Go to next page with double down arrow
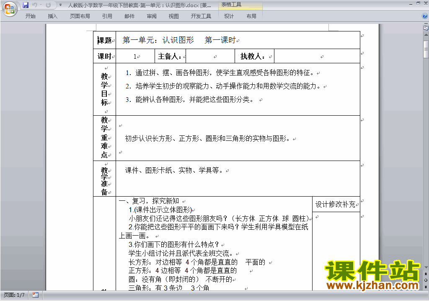This screenshot has width=429, height=301. [x=426, y=287]
